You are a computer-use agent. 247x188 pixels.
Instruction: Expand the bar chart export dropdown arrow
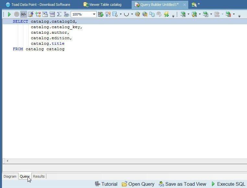click(234, 14)
